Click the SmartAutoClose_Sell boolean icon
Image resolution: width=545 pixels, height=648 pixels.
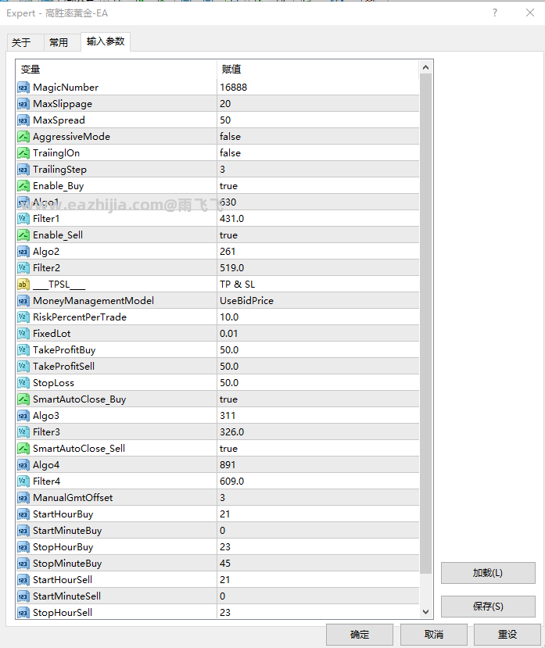click(23, 449)
